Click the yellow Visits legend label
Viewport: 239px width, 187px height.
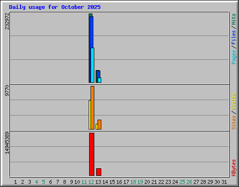(234, 102)
